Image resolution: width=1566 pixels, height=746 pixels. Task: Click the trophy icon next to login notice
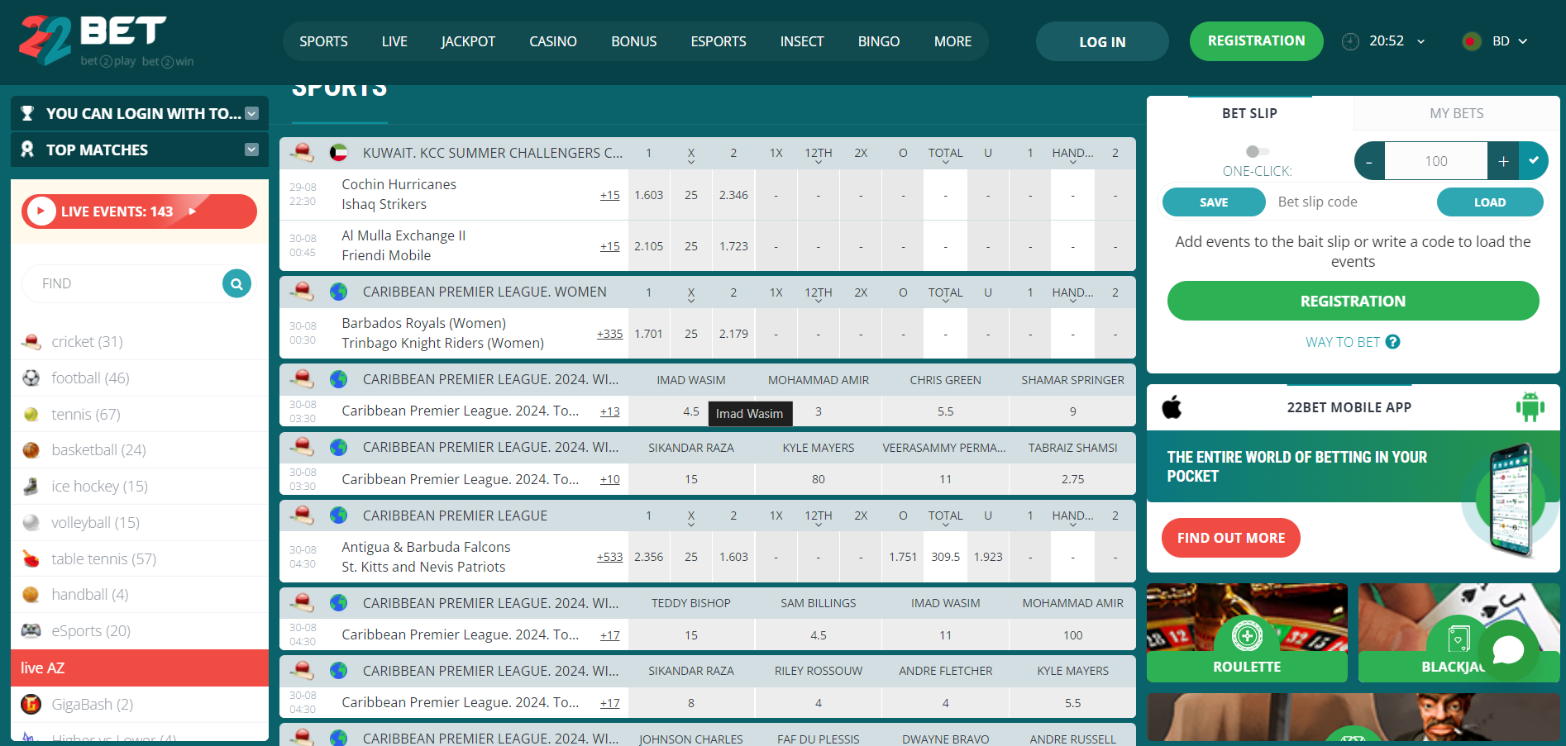[27, 113]
